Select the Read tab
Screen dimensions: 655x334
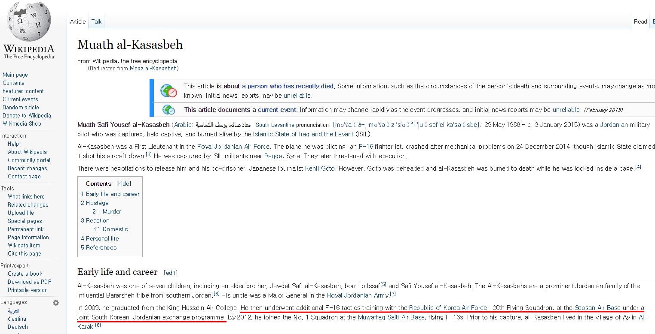(640, 21)
